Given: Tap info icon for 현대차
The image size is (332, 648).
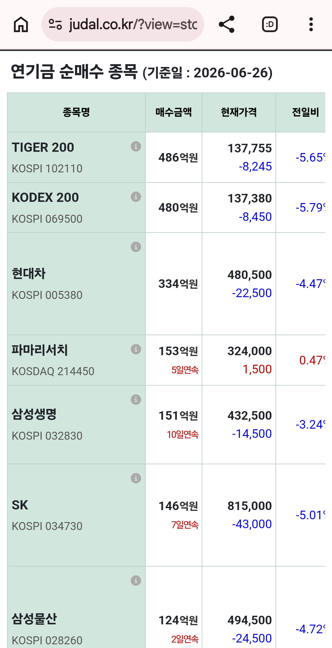Looking at the screenshot, I should click(136, 247).
